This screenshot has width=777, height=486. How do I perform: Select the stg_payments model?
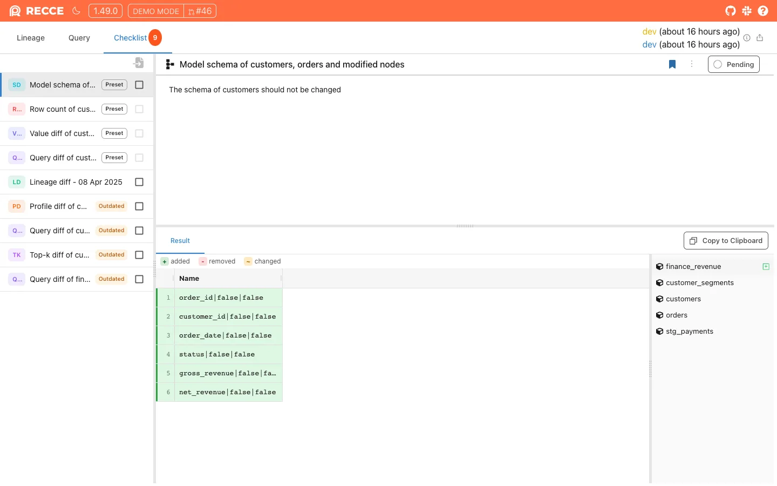tap(712, 332)
